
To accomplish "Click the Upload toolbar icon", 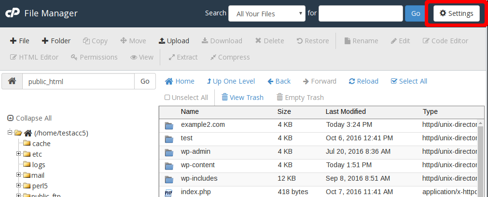I will pyautogui.click(x=174, y=41).
